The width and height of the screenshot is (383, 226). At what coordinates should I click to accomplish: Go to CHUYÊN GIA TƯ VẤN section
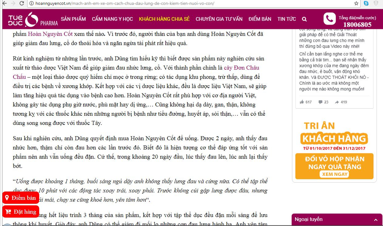[x=219, y=19]
